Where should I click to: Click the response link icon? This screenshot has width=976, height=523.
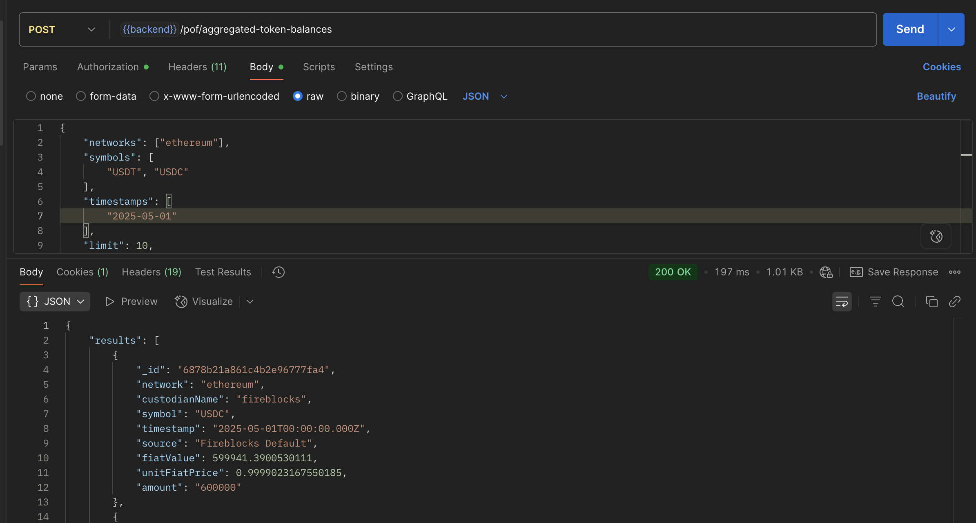pyautogui.click(x=954, y=302)
